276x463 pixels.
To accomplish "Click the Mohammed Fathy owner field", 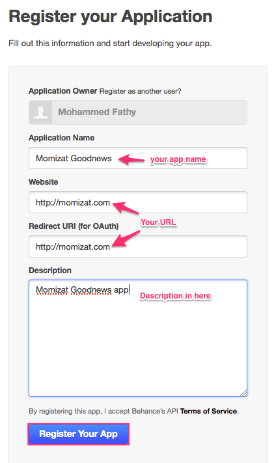I will tap(138, 112).
